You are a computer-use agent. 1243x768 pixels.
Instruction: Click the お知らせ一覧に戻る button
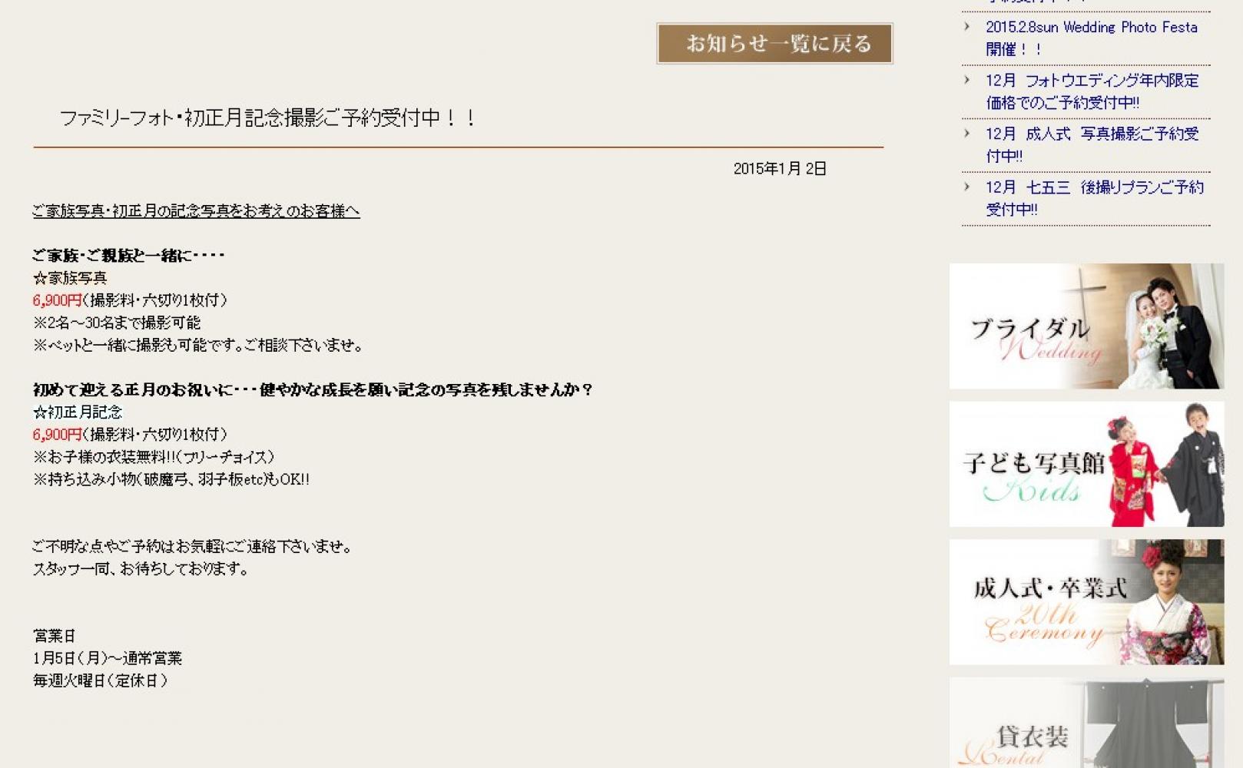point(774,44)
